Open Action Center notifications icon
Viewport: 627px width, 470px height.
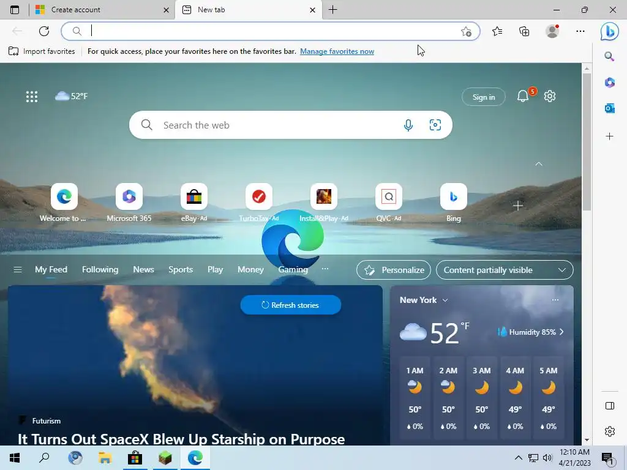point(607,458)
